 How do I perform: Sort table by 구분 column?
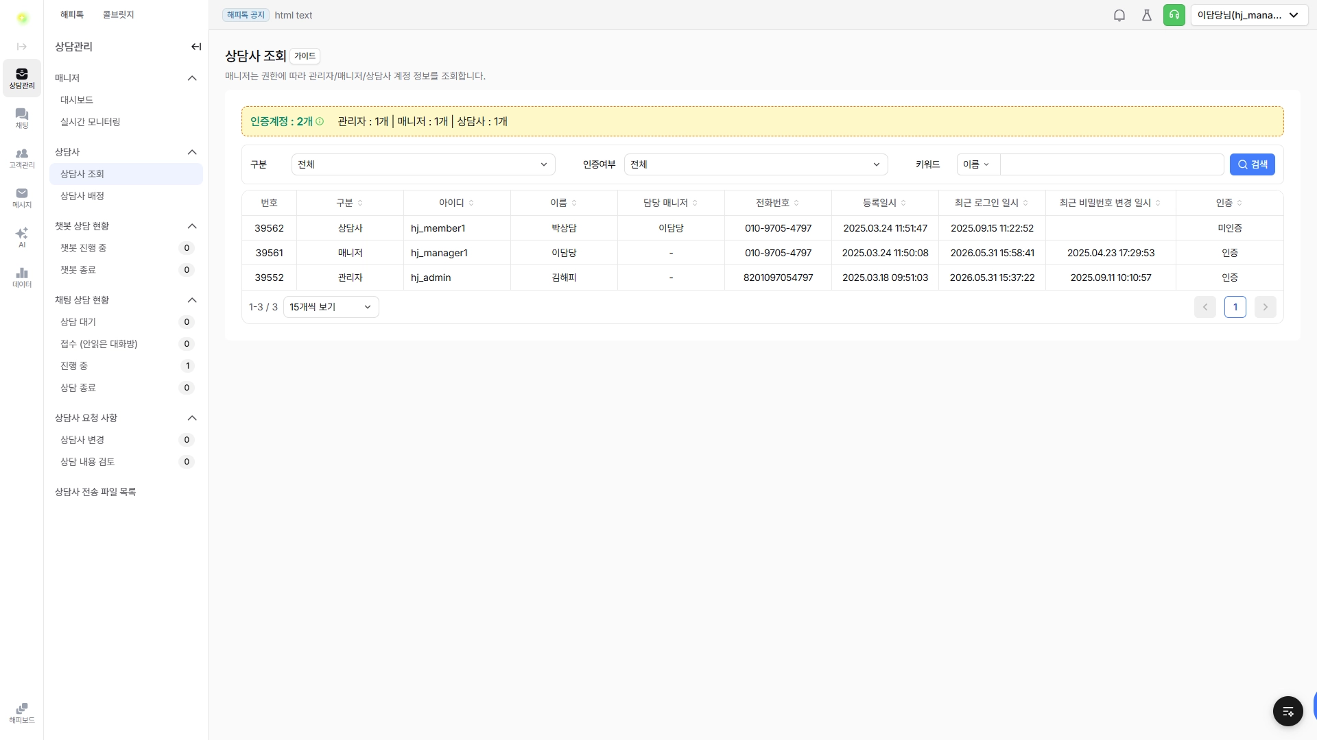click(360, 203)
